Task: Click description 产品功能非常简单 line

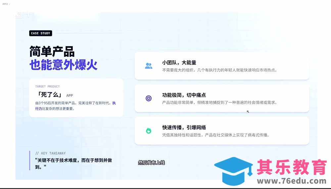Action: [x=219, y=103]
